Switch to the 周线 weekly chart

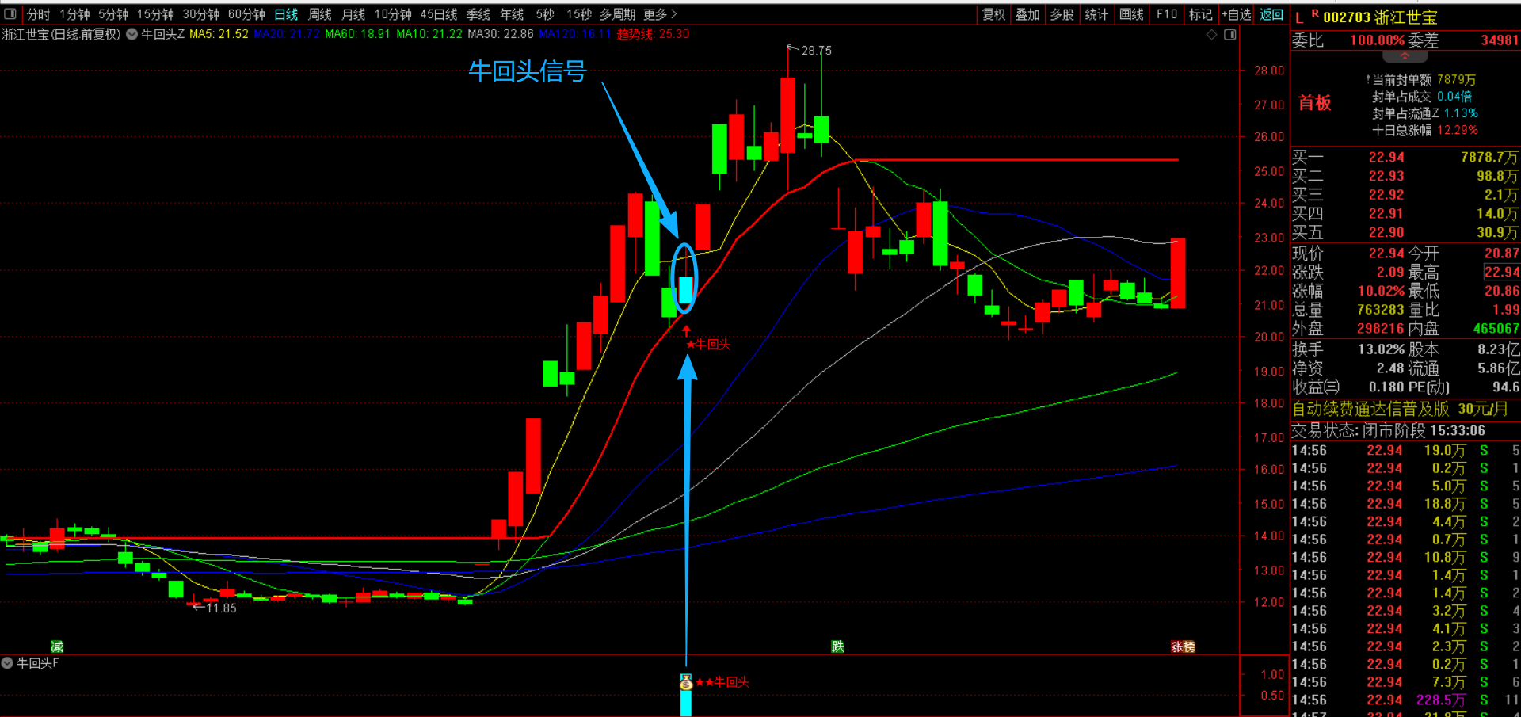click(x=320, y=14)
